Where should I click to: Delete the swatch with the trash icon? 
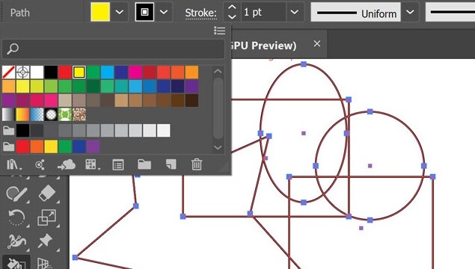click(x=196, y=164)
